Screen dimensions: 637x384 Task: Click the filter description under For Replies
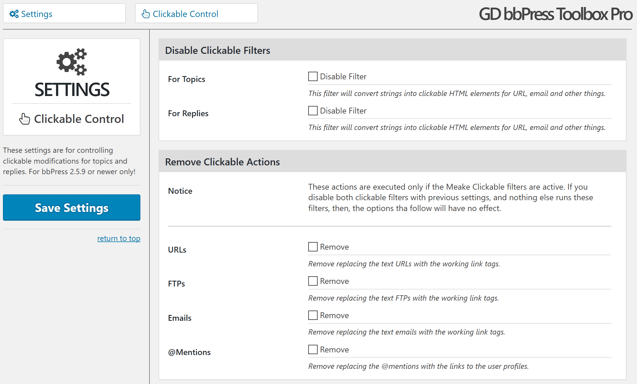[457, 127]
